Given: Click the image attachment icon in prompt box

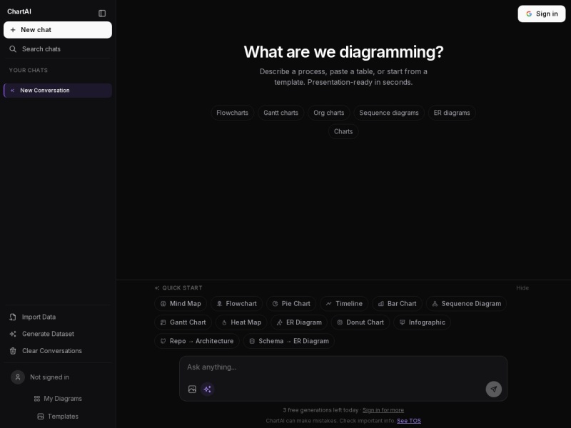Looking at the screenshot, I should pos(192,389).
